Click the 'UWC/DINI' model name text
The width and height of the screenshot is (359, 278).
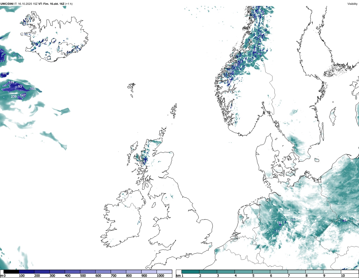(x=7, y=4)
